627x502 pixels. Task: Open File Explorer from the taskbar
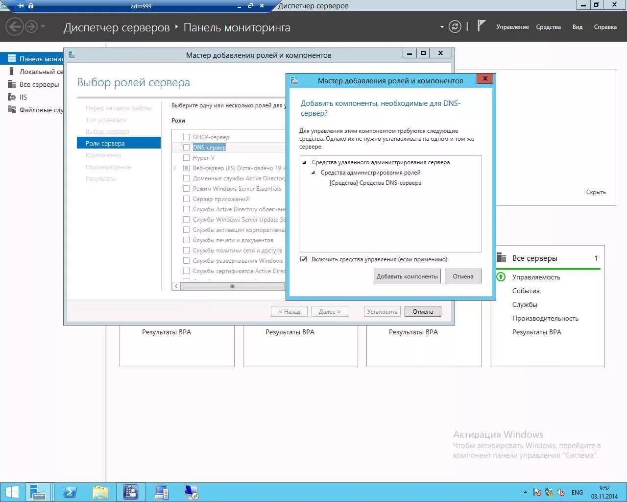click(100, 493)
